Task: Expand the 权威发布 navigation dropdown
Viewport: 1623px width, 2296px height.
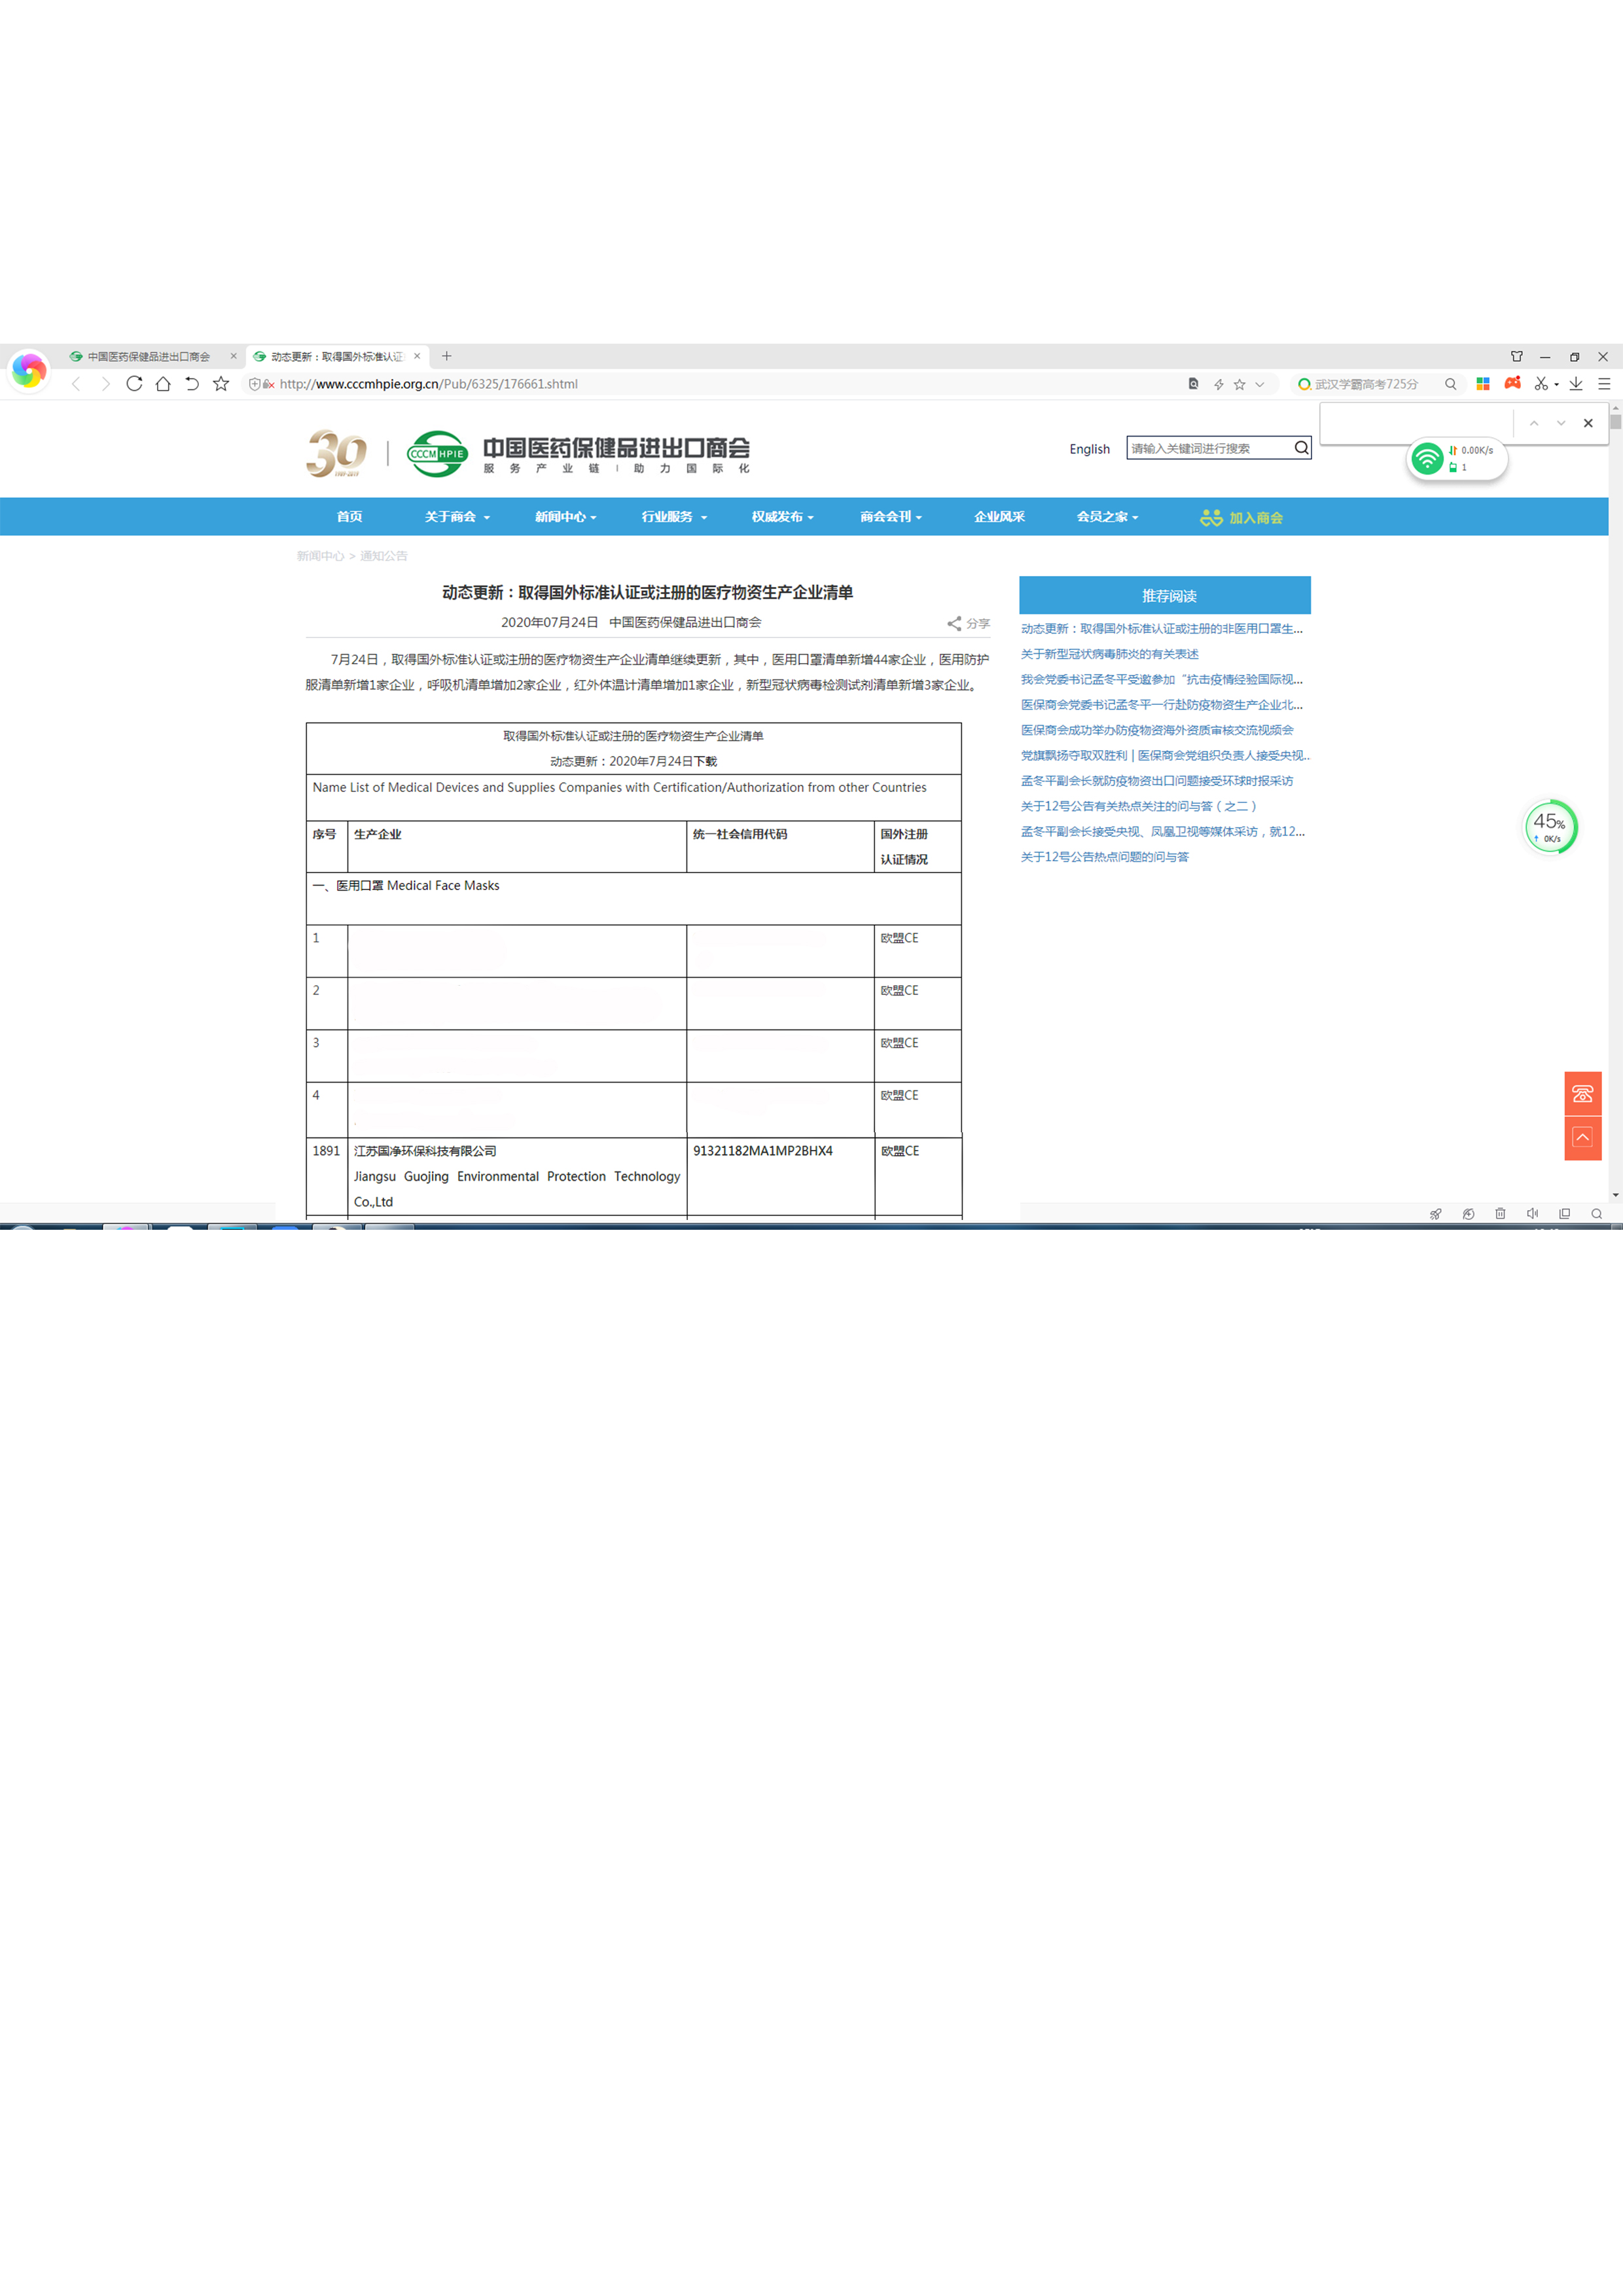Action: pos(782,517)
